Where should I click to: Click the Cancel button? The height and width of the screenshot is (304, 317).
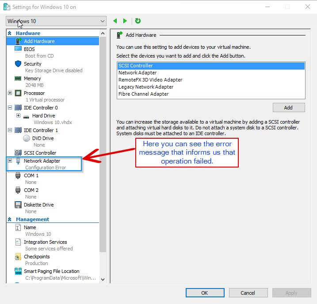click(x=248, y=293)
